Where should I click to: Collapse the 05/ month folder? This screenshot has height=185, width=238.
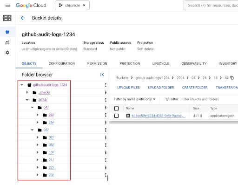[32, 130]
